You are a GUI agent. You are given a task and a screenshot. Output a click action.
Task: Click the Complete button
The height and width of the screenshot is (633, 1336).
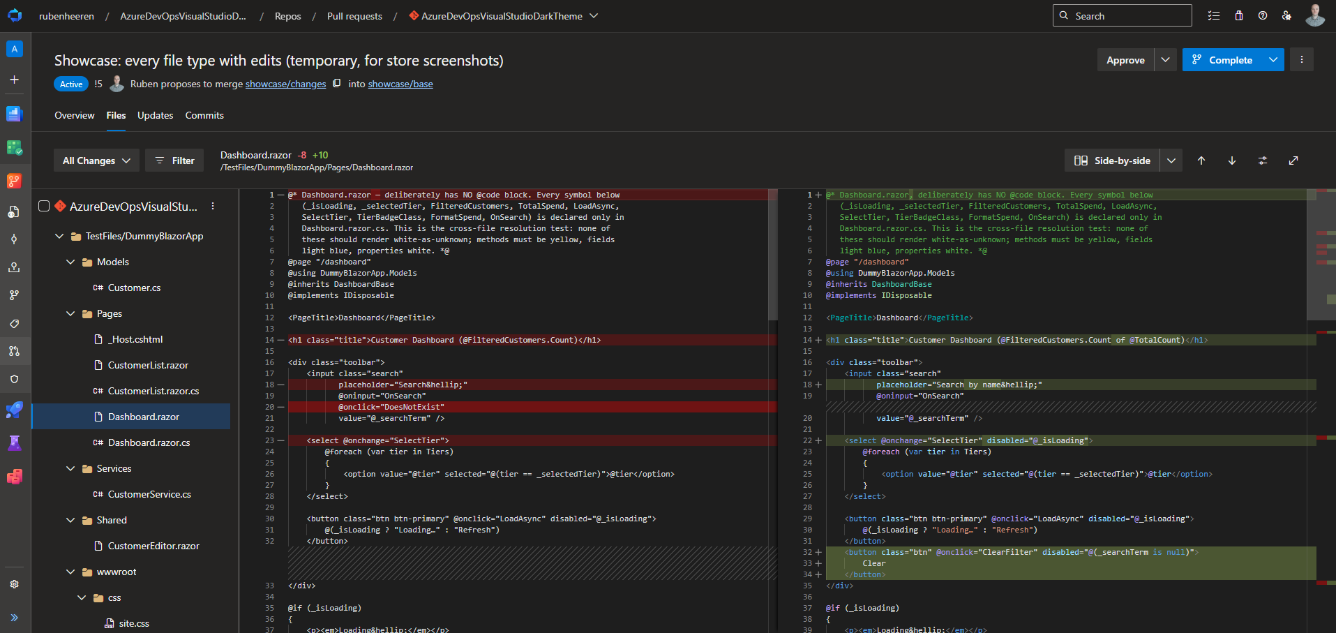click(1222, 60)
